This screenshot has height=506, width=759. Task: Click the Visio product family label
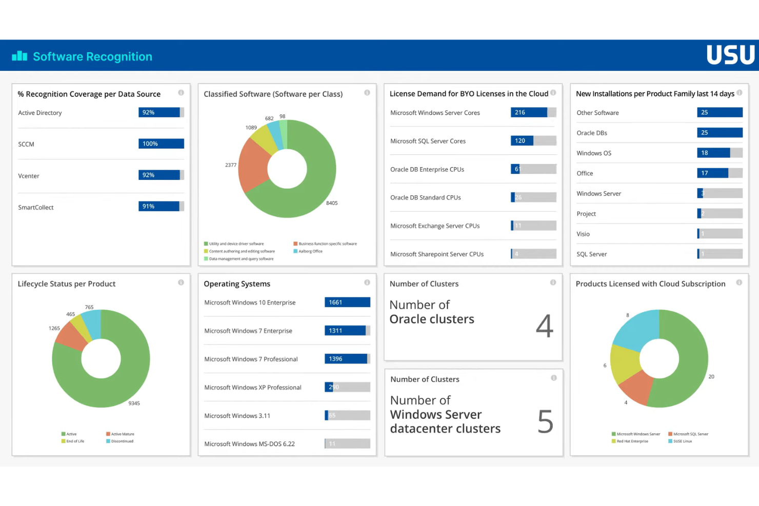click(583, 234)
